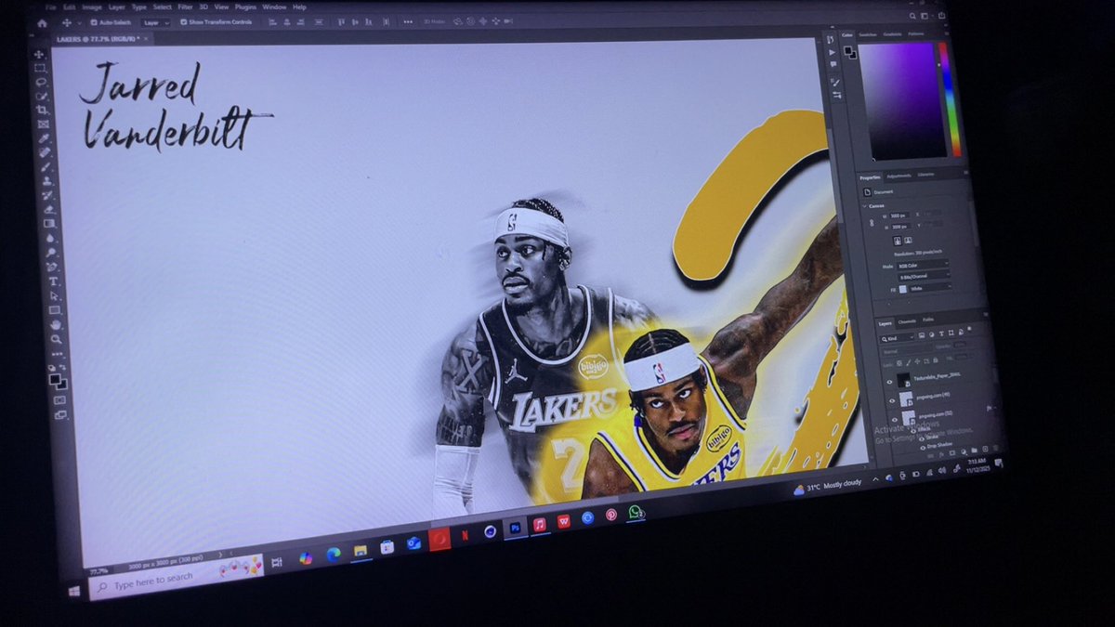
Task: Select the Clone Stamp tool
Action: pos(46,181)
